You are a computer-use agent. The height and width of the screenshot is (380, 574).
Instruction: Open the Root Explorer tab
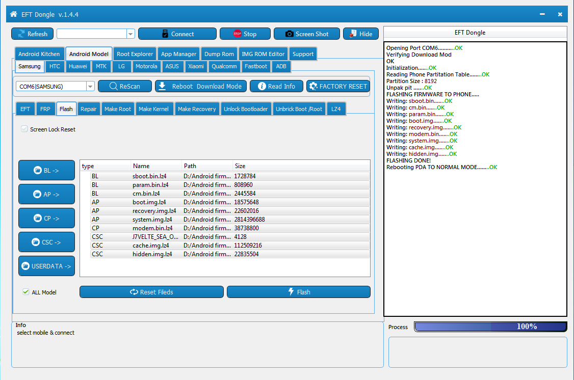point(135,54)
